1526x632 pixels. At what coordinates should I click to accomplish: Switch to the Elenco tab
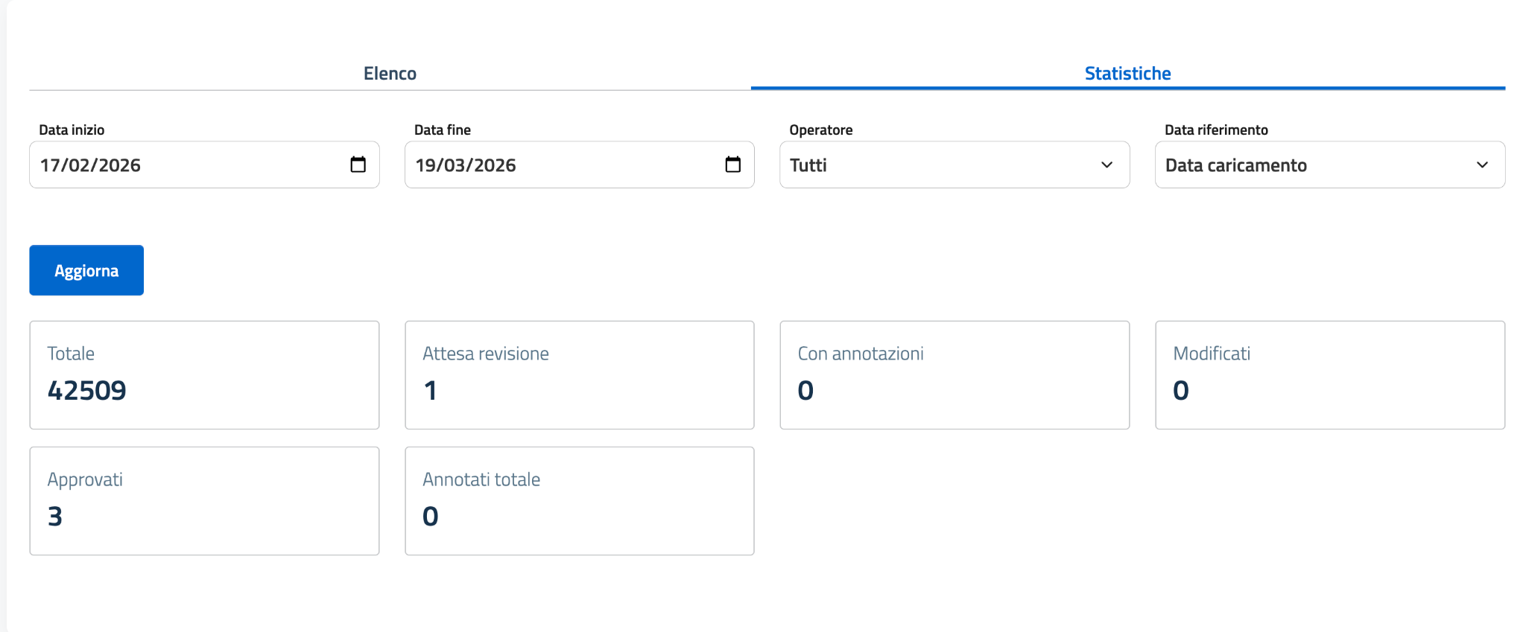[x=390, y=74]
